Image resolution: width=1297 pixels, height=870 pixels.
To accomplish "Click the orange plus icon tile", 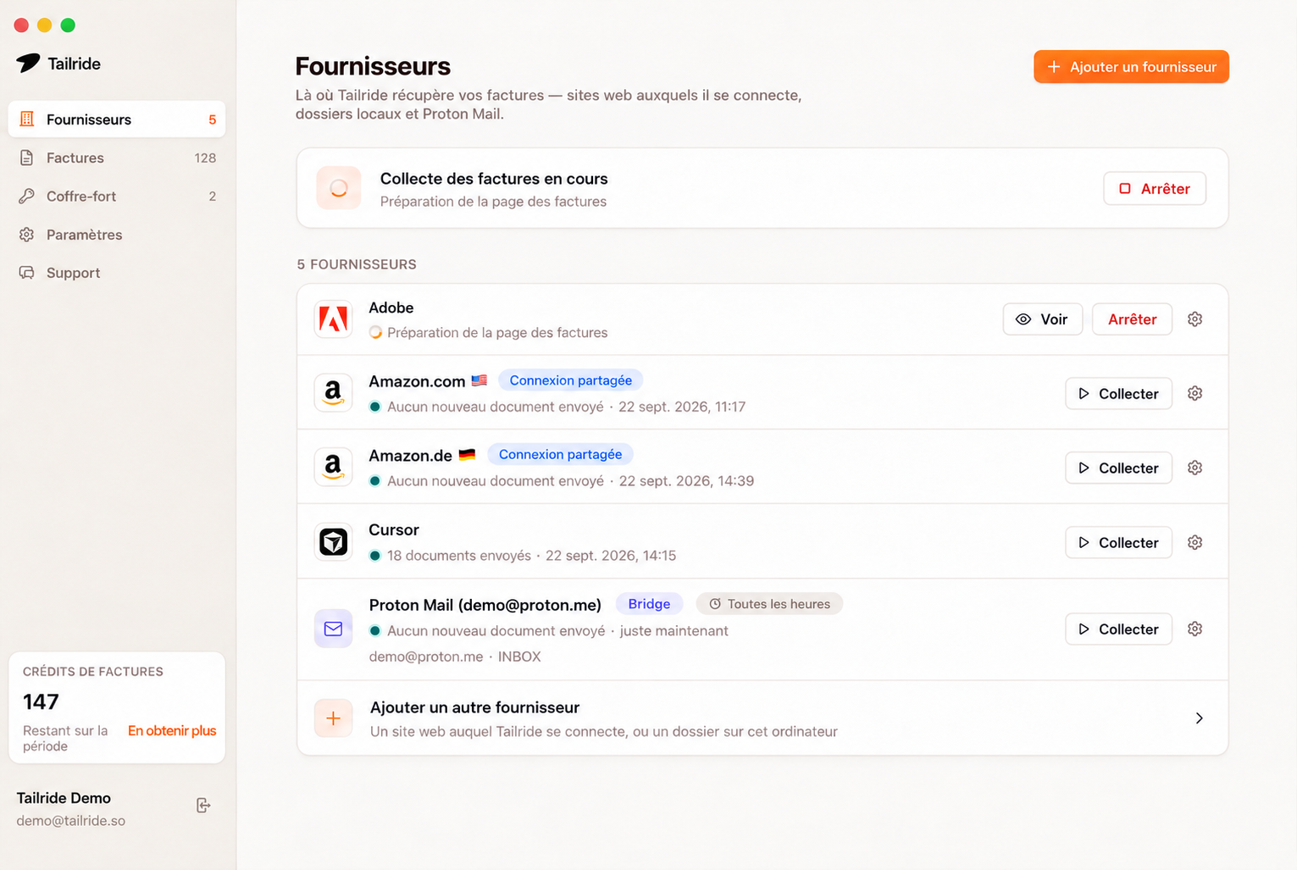I will [333, 718].
